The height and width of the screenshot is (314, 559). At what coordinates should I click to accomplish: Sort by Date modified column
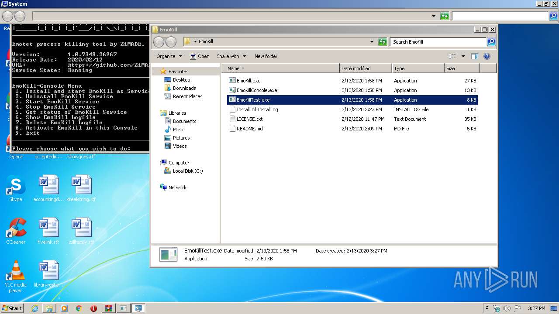pos(366,68)
